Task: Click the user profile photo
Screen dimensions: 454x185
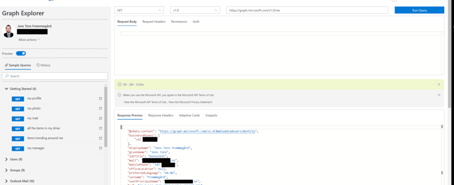Action: tap(9, 31)
